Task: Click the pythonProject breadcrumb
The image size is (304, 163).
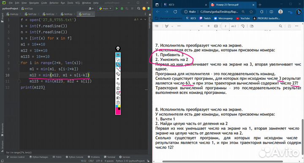Action: [x=10, y=8]
